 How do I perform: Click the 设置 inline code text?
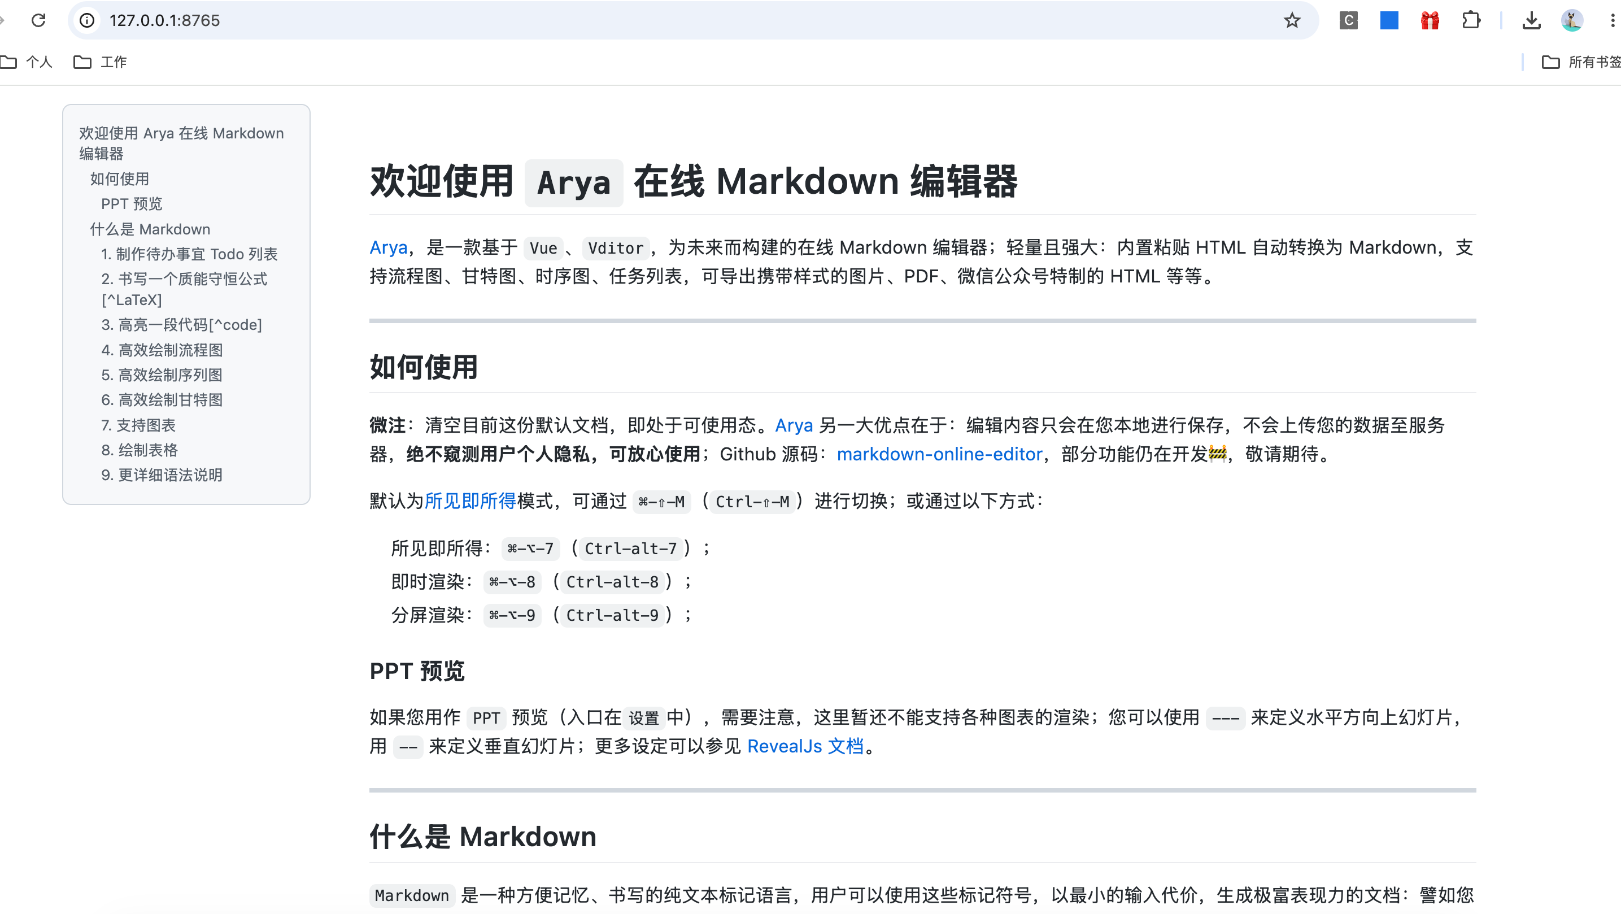[643, 717]
